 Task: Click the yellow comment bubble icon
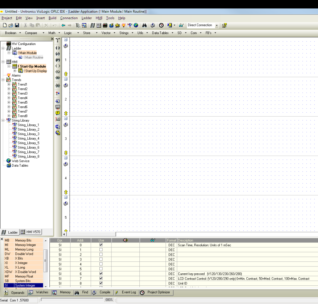(x=57, y=113)
